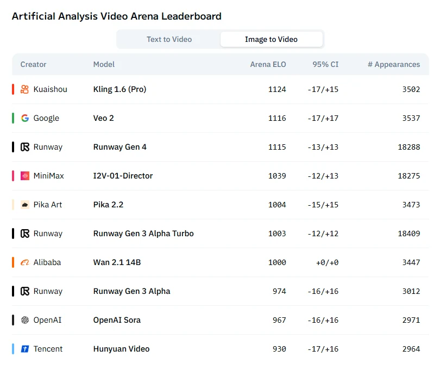Click the Alibaba creator name
Viewport: 434px width, 375px height.
tap(47, 262)
